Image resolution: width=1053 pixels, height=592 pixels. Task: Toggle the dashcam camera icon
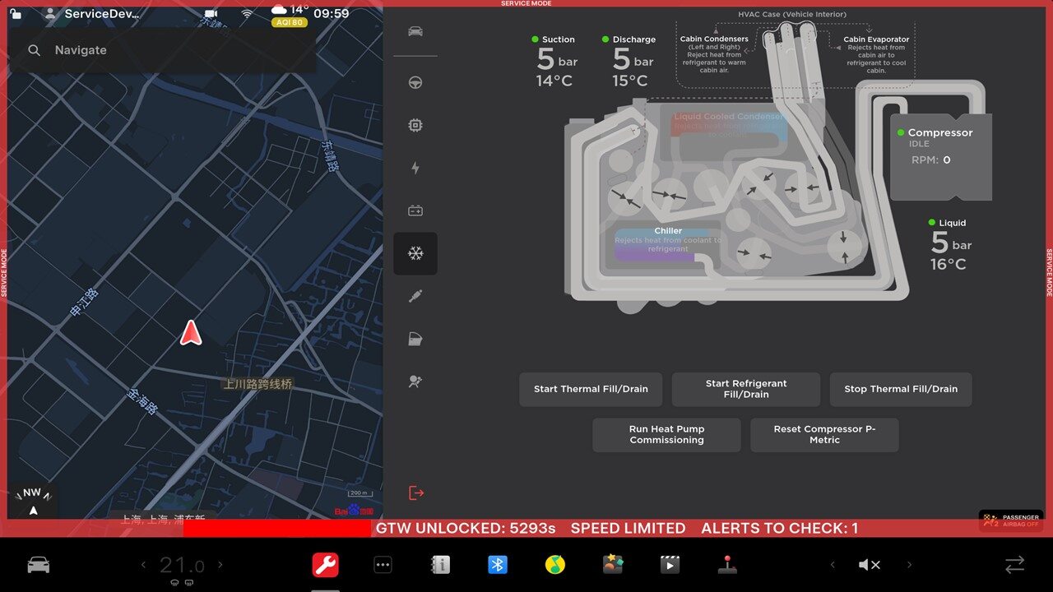tap(211, 14)
